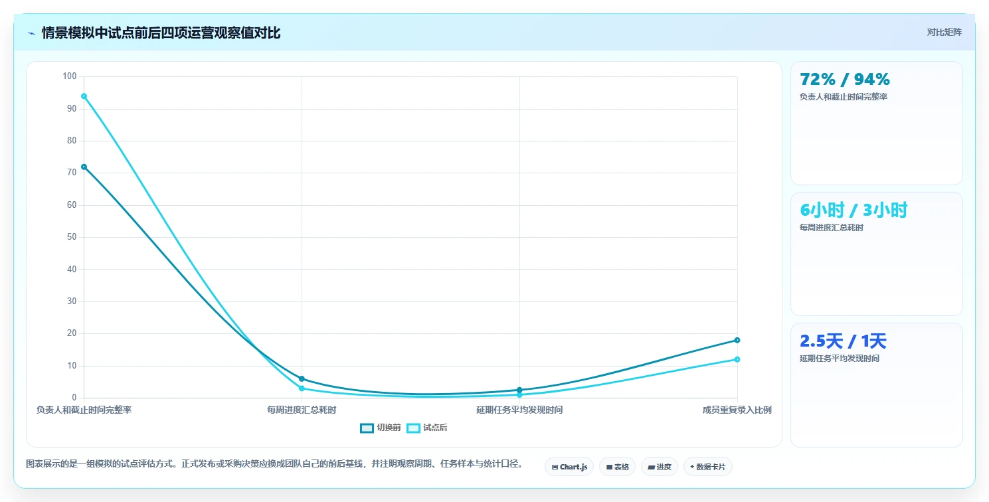Click the 切换前 data point at 72
Viewport: 989px width, 502px height.
coord(84,167)
